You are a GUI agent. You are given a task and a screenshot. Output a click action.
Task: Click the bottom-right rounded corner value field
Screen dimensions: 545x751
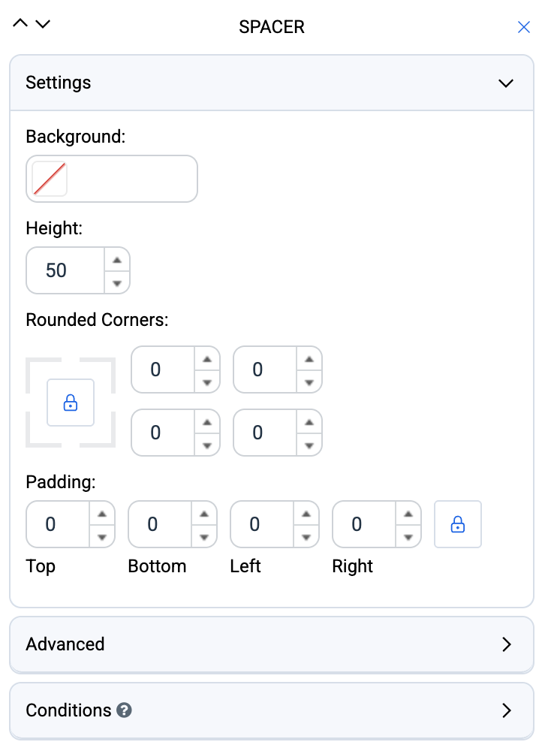click(x=265, y=433)
